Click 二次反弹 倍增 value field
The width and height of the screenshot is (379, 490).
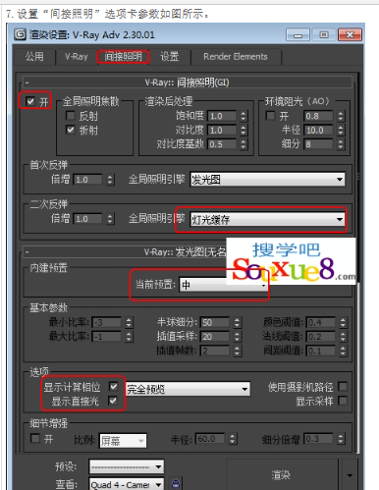(x=87, y=219)
